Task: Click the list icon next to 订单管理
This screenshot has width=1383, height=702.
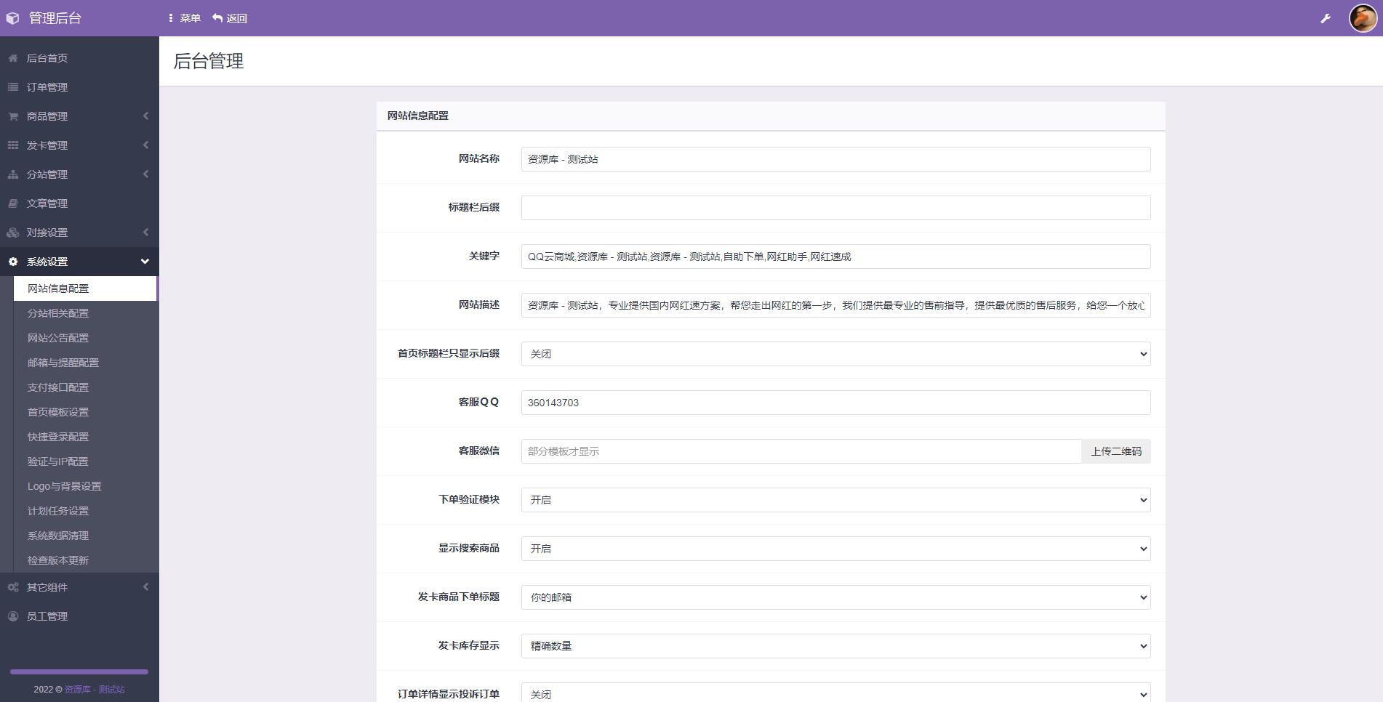Action: point(13,87)
